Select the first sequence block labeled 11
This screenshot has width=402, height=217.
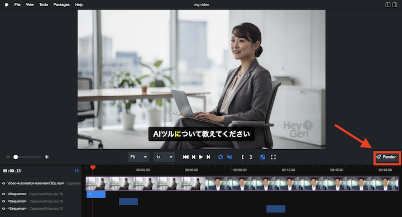[x=96, y=194]
